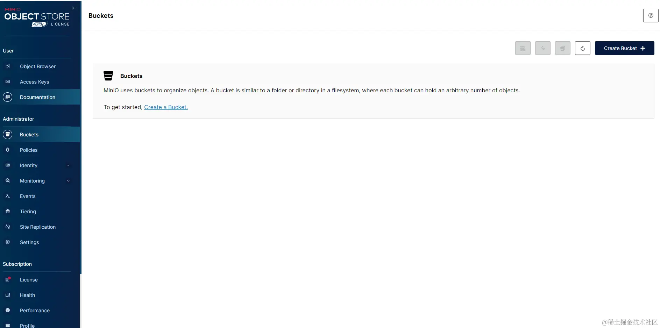Click the Performance sidebar icon
The height and width of the screenshot is (328, 660).
coord(8,310)
